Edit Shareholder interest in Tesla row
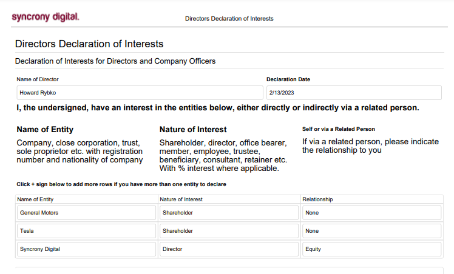 click(229, 231)
